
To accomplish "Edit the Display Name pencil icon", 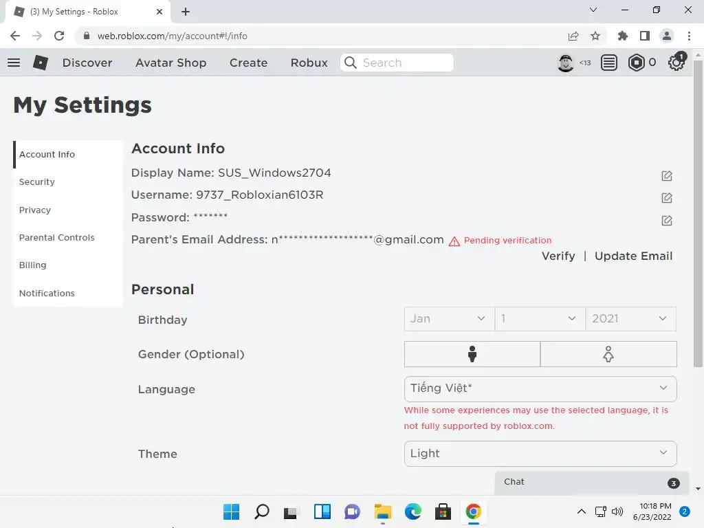I will (667, 176).
